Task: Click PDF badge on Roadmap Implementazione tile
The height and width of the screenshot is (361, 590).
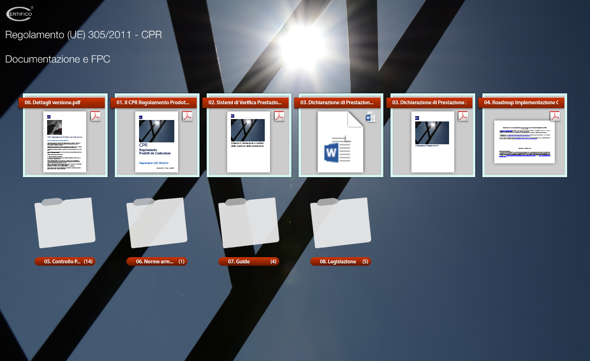Action: point(555,116)
